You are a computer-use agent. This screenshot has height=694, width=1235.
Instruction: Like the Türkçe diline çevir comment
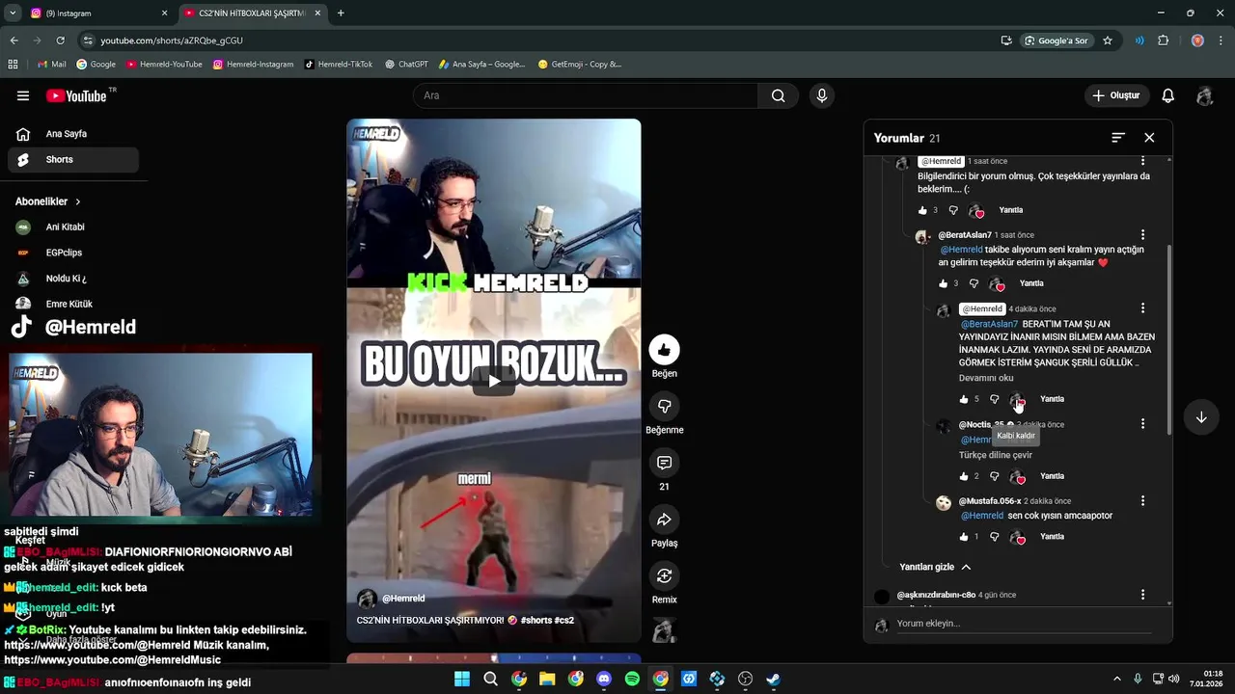click(x=964, y=476)
